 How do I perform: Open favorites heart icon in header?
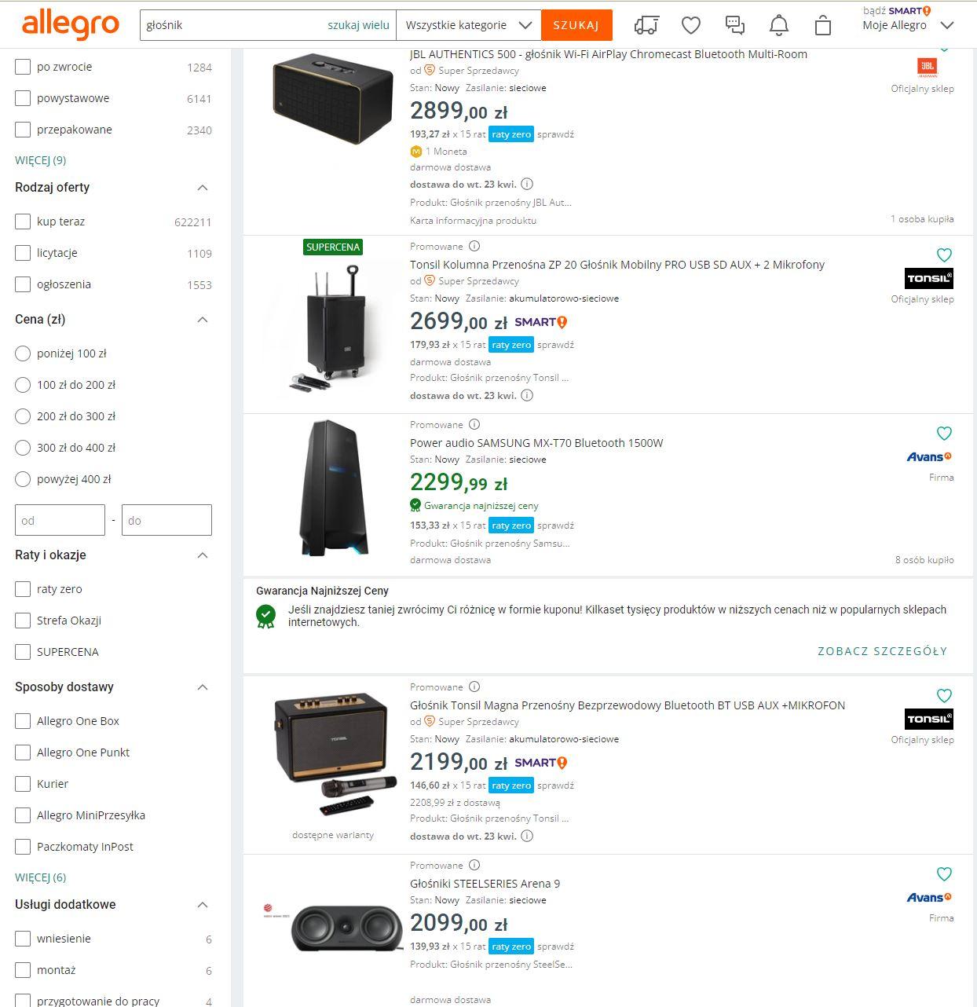pos(691,25)
